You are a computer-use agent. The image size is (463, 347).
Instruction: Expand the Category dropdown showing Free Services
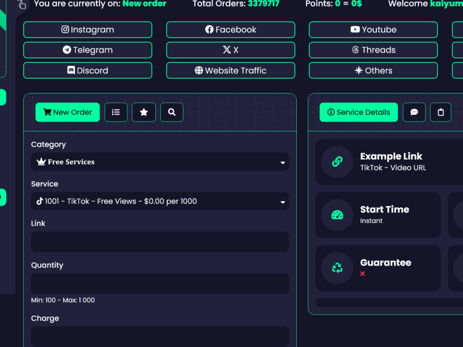pos(160,161)
